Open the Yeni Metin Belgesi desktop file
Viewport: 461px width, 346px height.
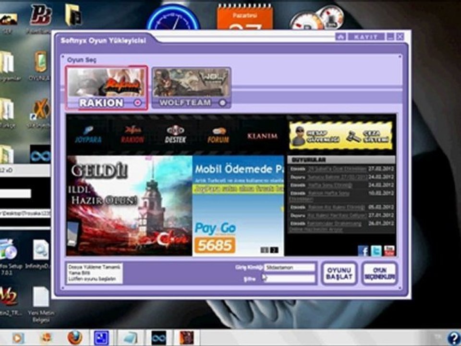coord(41,305)
